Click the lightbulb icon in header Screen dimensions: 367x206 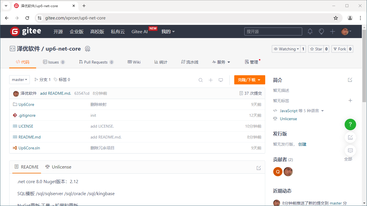[x=321, y=31]
